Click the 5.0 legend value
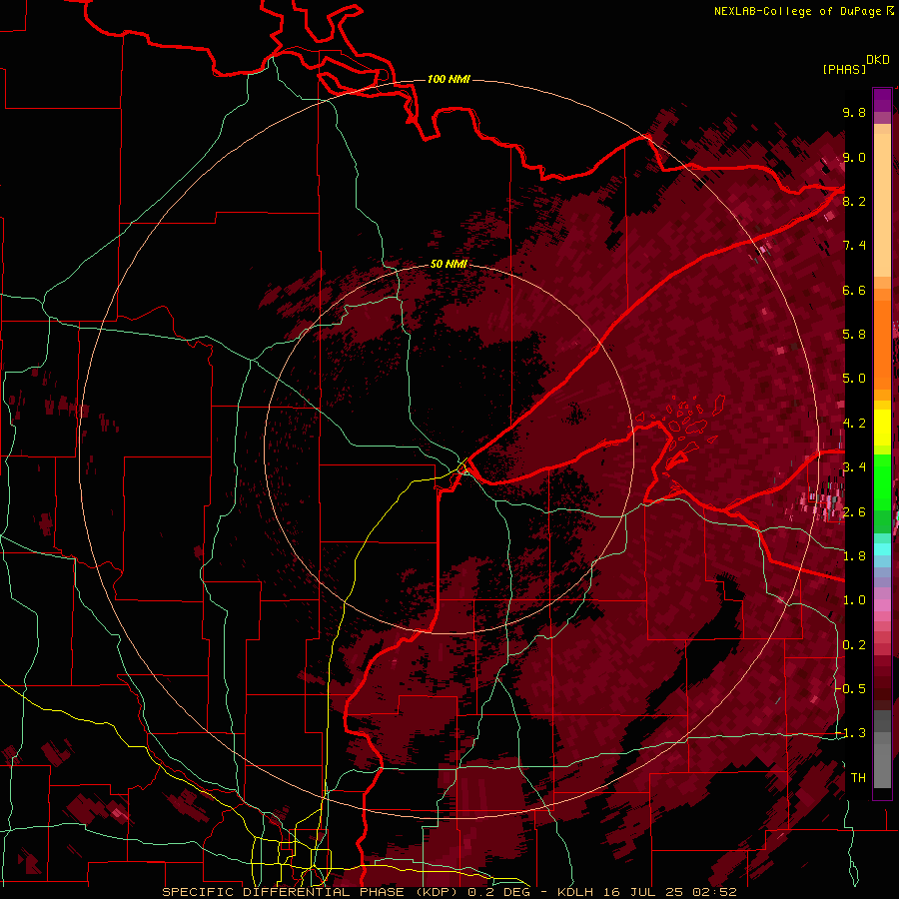Screen dimensions: 899x899 coord(854,379)
